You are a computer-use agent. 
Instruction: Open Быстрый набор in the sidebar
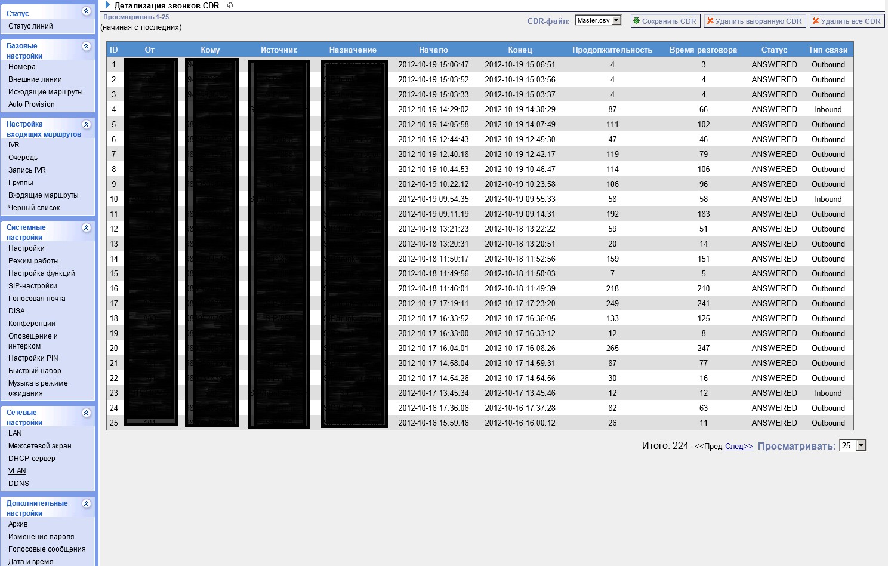(35, 371)
